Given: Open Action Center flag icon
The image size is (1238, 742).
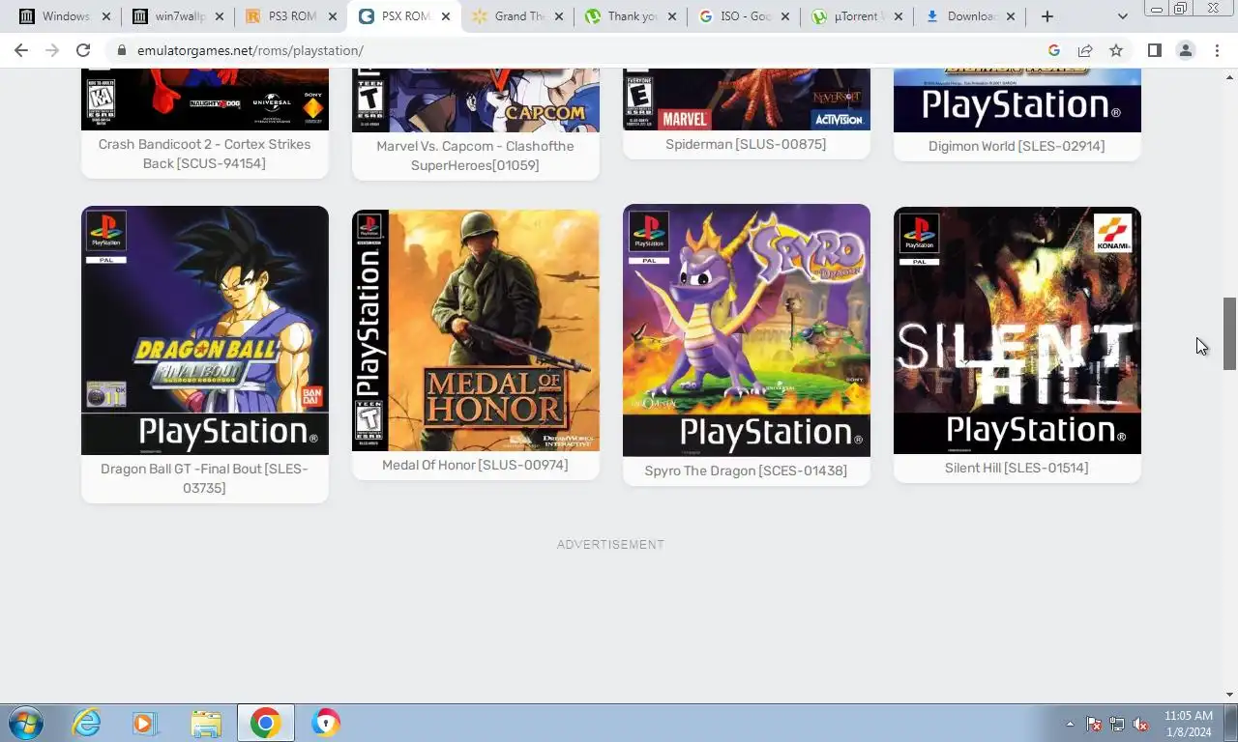Looking at the screenshot, I should (1094, 724).
